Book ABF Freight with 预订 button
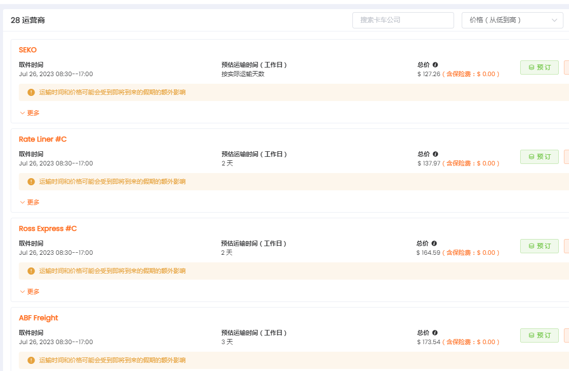Image resolution: width=569 pixels, height=371 pixels. 539,335
